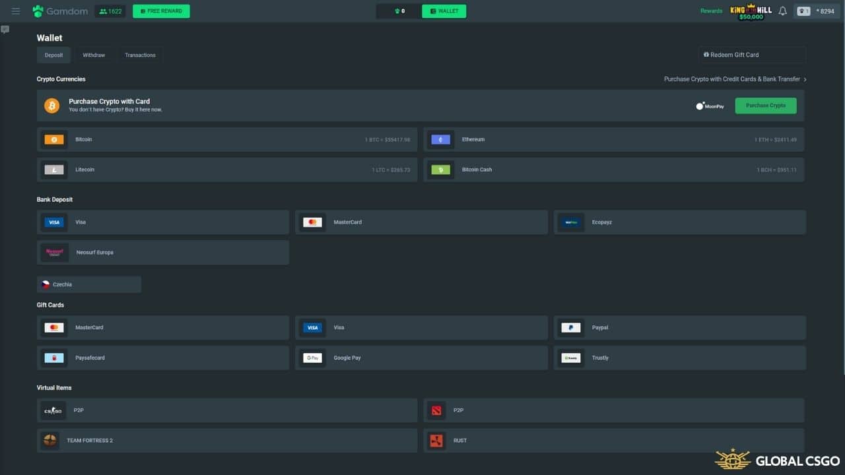
Task: Open the Rewards link
Action: coord(711,11)
